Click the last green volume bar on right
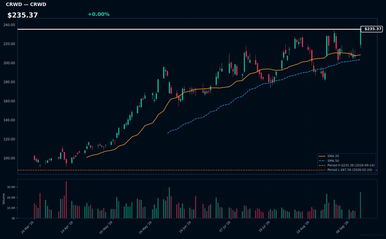The width and height of the screenshot is (386, 239). [x=360, y=205]
